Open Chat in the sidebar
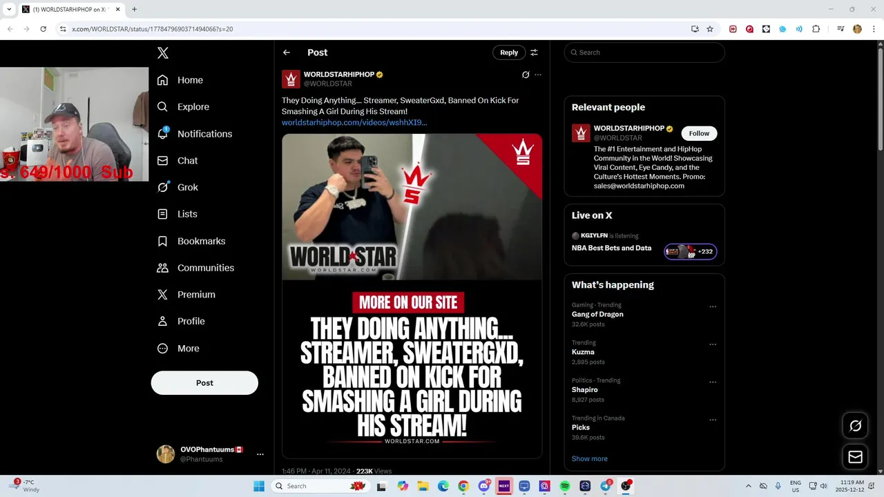 [x=177, y=160]
